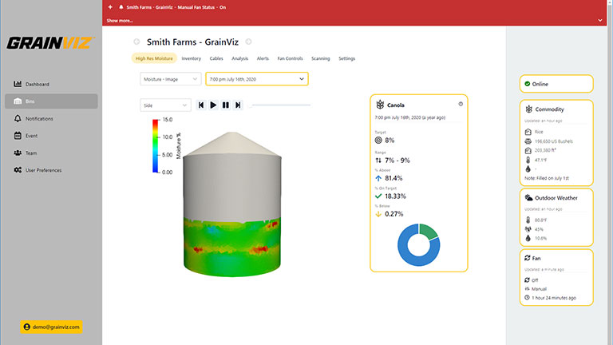Switch to Settings tab
The height and width of the screenshot is (345, 613).
(x=346, y=58)
